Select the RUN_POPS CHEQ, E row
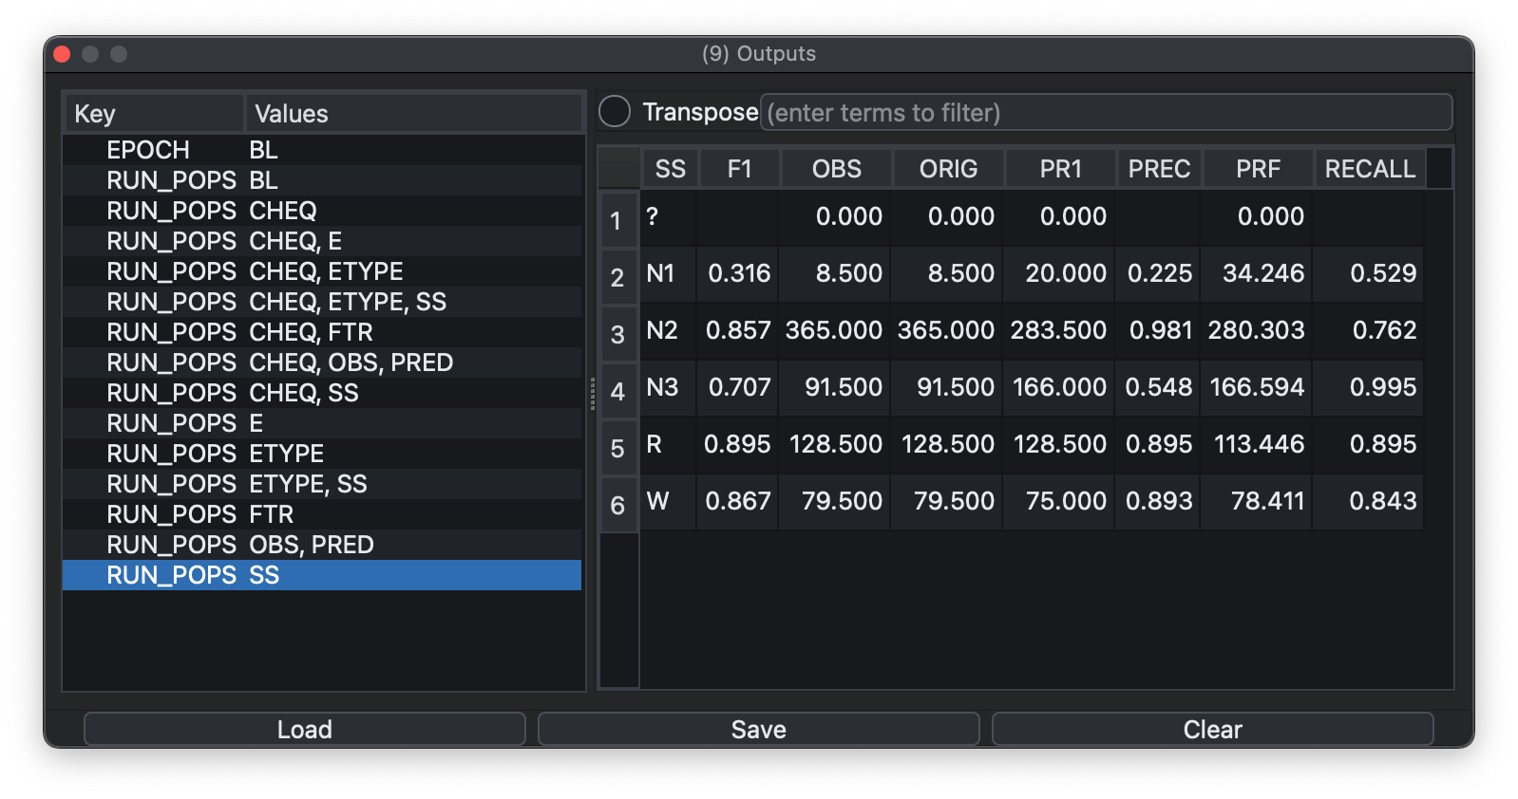The height and width of the screenshot is (799, 1518). pos(322,241)
